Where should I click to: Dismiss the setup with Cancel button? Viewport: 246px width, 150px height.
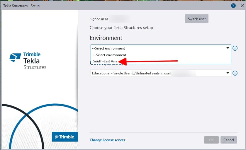coord(229,140)
